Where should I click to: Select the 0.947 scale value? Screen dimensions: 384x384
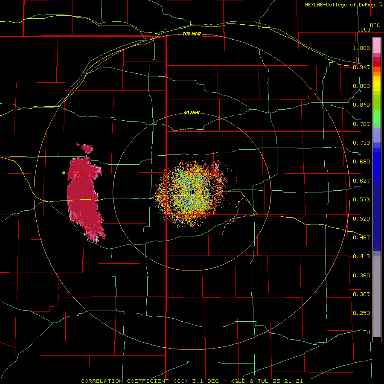click(x=361, y=67)
